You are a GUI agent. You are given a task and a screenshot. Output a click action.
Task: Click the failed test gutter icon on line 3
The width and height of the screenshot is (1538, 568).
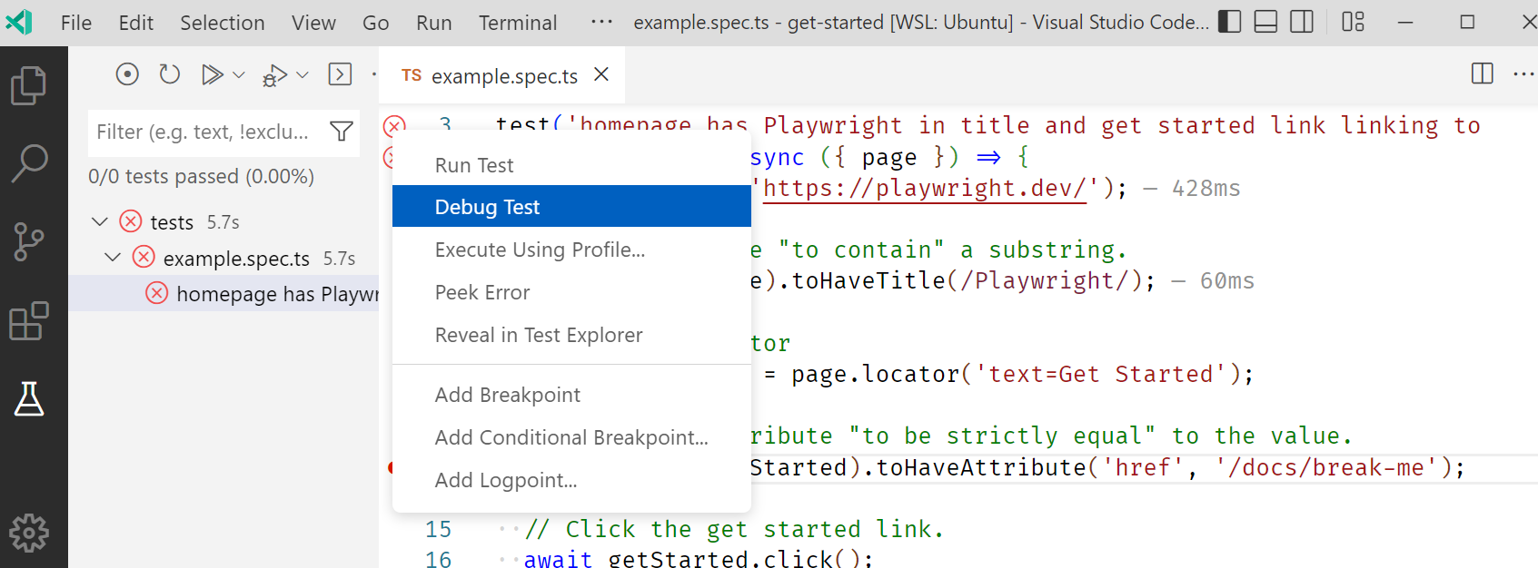pos(394,125)
